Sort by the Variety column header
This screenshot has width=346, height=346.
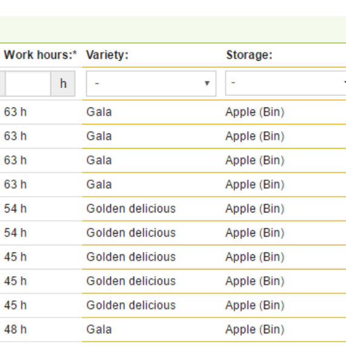coord(107,55)
